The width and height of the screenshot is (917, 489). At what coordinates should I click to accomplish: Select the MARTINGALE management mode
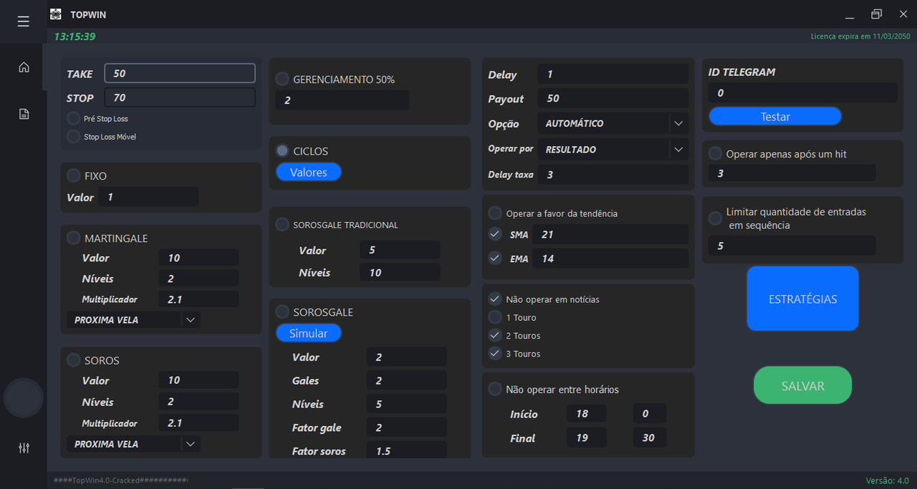pyautogui.click(x=73, y=238)
